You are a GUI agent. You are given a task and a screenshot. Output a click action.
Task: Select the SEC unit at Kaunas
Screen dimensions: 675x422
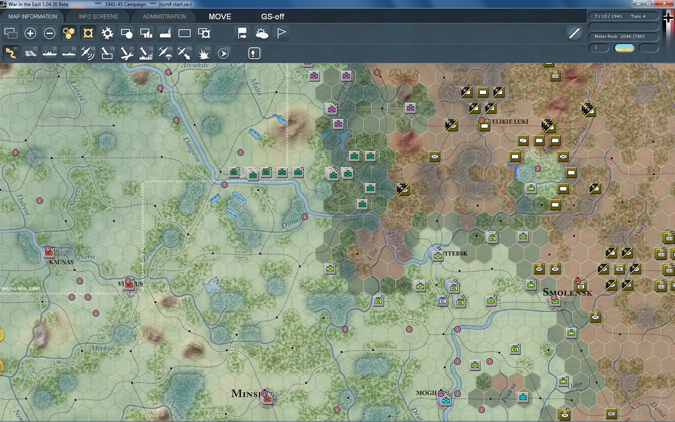pos(49,253)
